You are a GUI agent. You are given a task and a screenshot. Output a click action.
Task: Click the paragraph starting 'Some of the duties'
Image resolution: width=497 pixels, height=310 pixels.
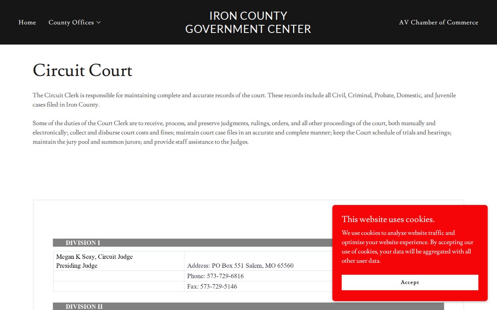pyautogui.click(x=242, y=133)
